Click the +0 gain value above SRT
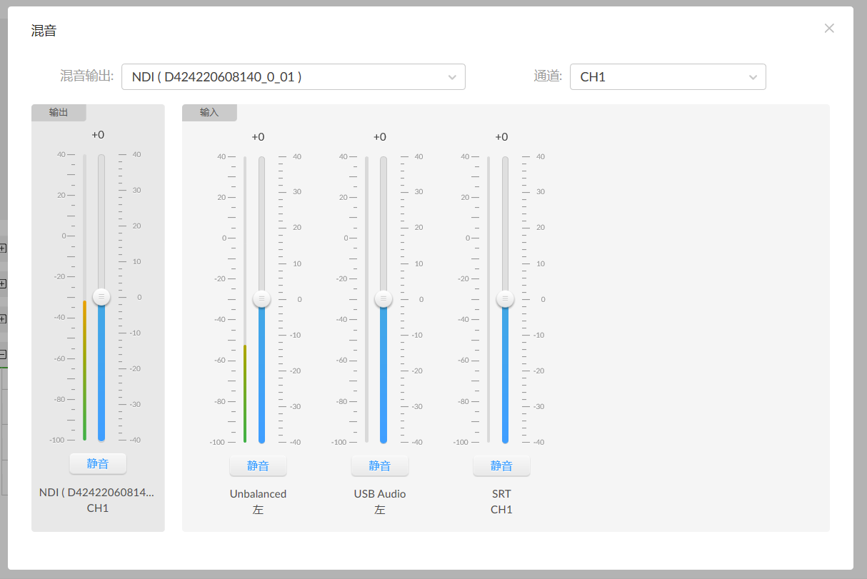This screenshot has width=867, height=579. (x=501, y=137)
